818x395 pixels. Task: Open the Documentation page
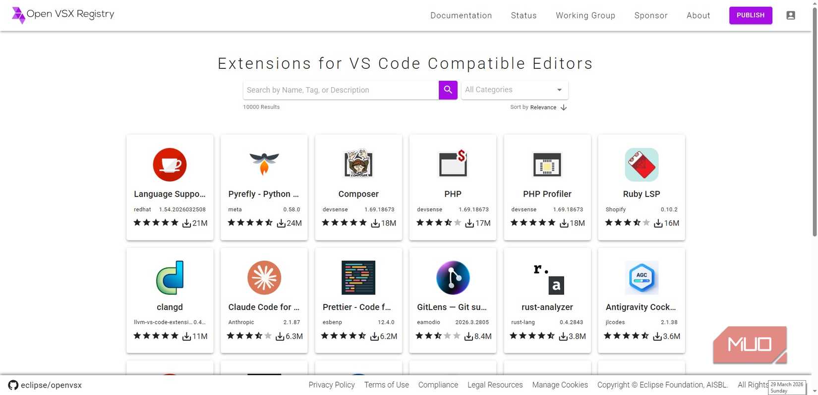[461, 15]
